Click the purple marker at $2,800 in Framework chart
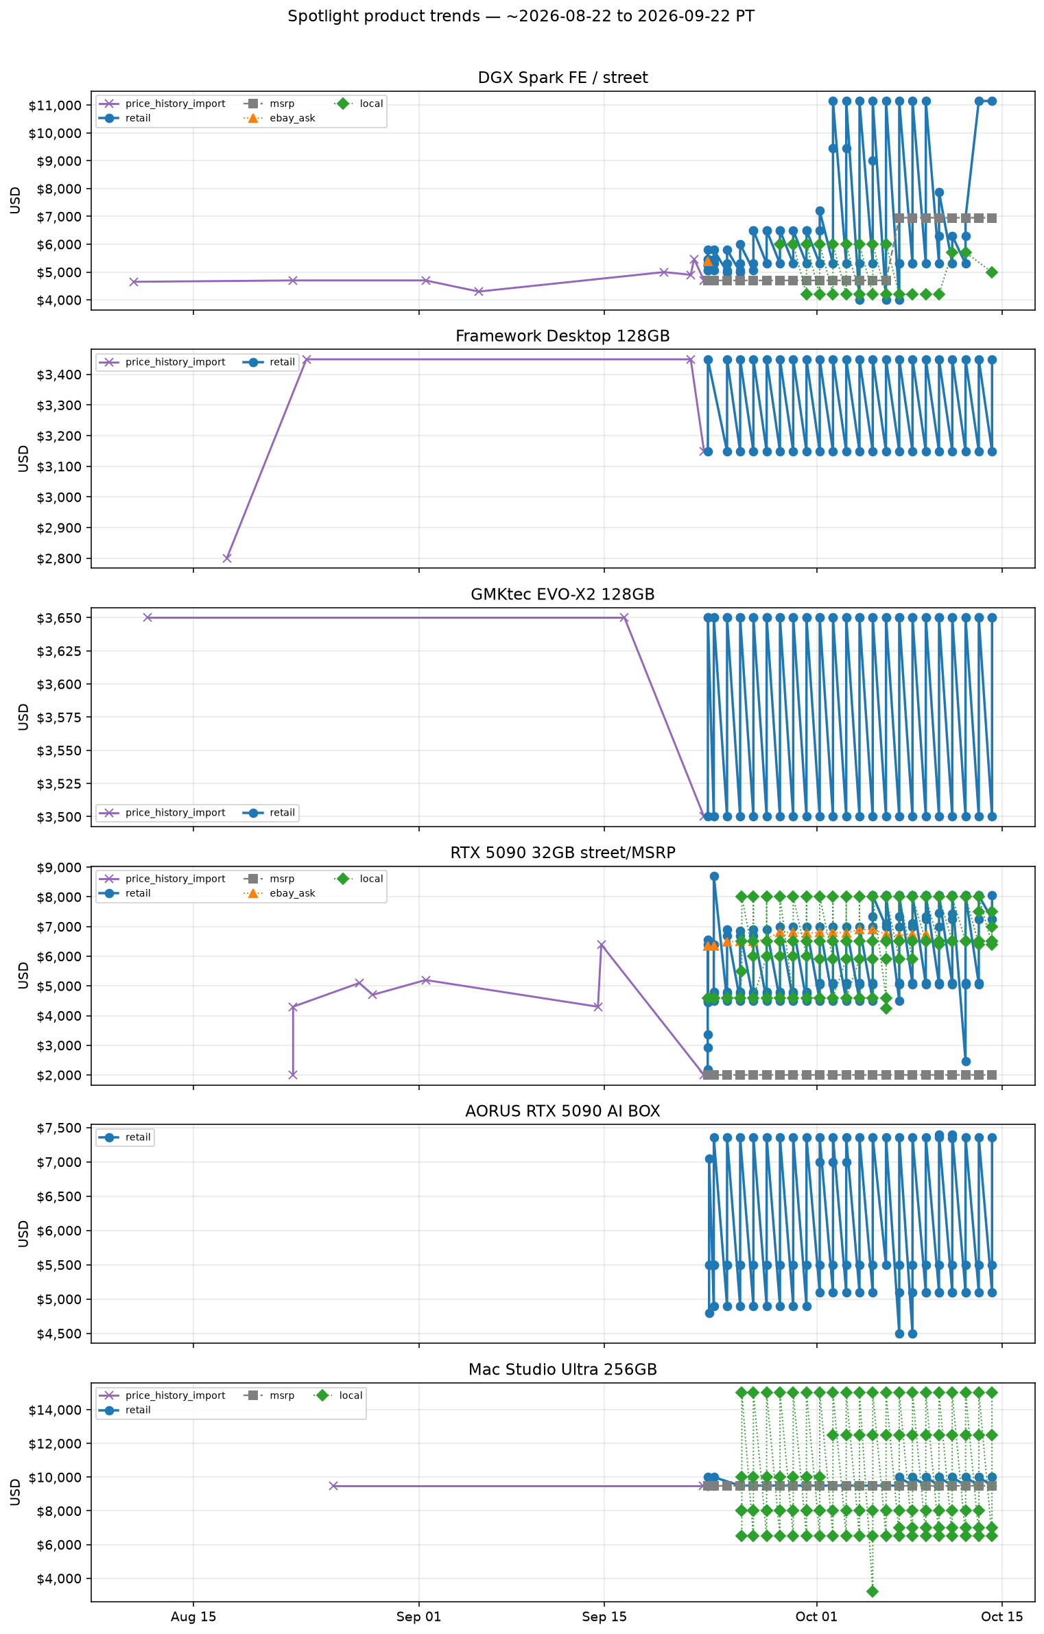The width and height of the screenshot is (1044, 1634). point(227,558)
